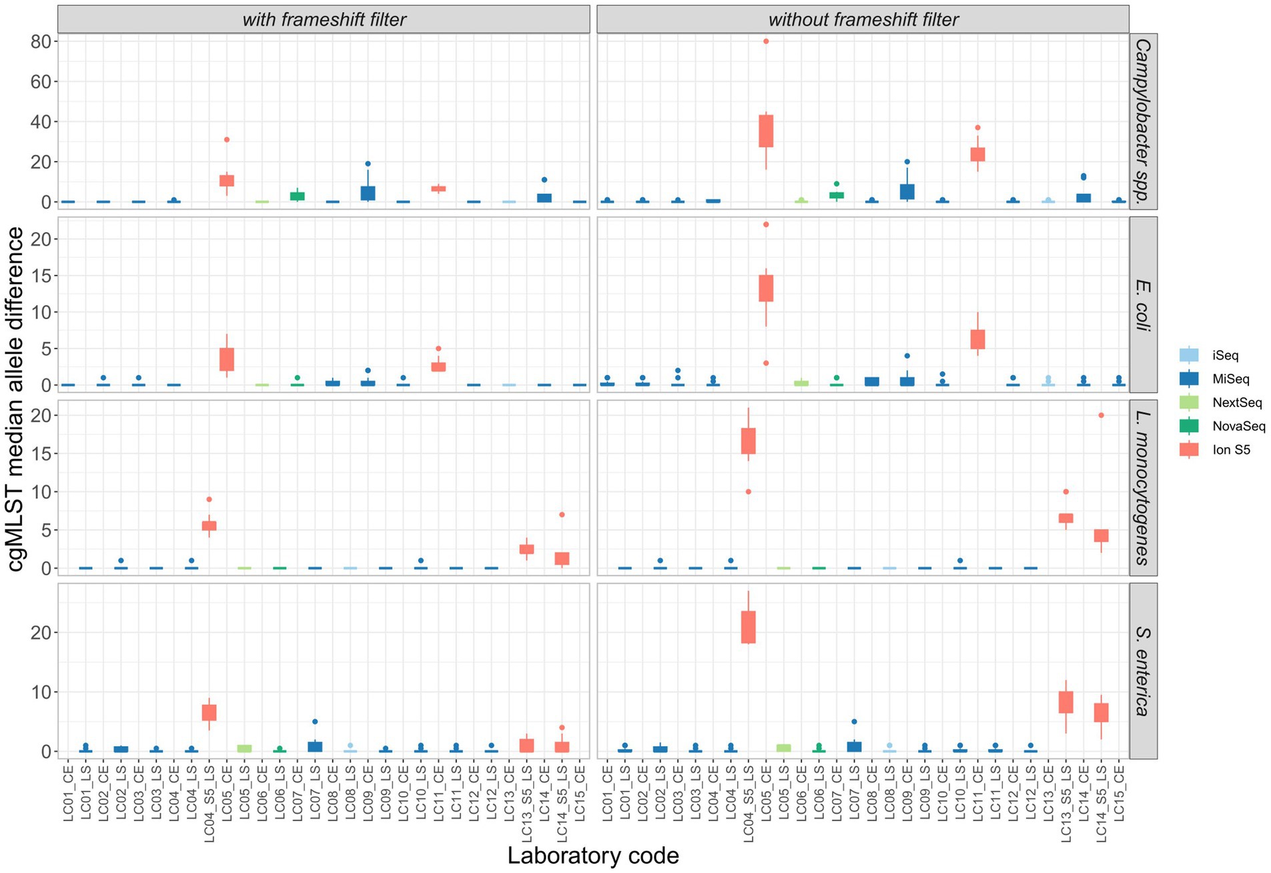Click the green NovaSeq box in Campylobacter with-filter panel
The image size is (1271, 873).
[x=298, y=196]
